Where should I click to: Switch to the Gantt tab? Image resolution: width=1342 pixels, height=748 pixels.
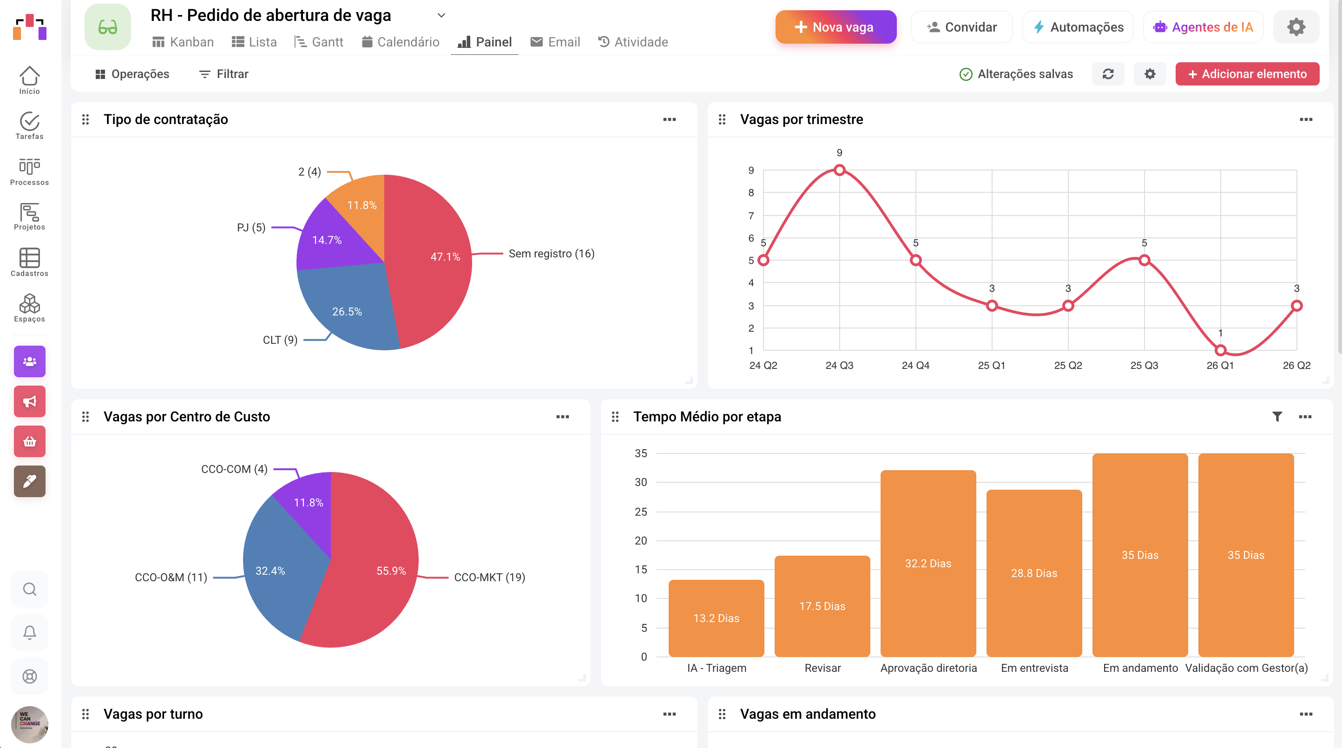pos(319,42)
